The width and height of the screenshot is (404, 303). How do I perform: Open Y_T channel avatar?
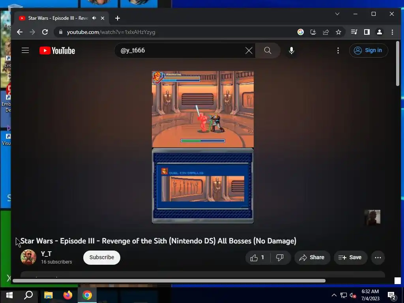coord(28,257)
